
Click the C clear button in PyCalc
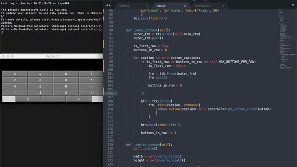pyautogui.click(x=15, y=74)
